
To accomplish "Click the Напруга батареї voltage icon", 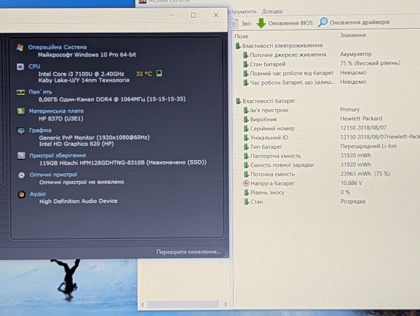I will pyautogui.click(x=246, y=183).
